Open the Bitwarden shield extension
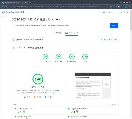This screenshot has width=132, height=119. coord(115,7)
